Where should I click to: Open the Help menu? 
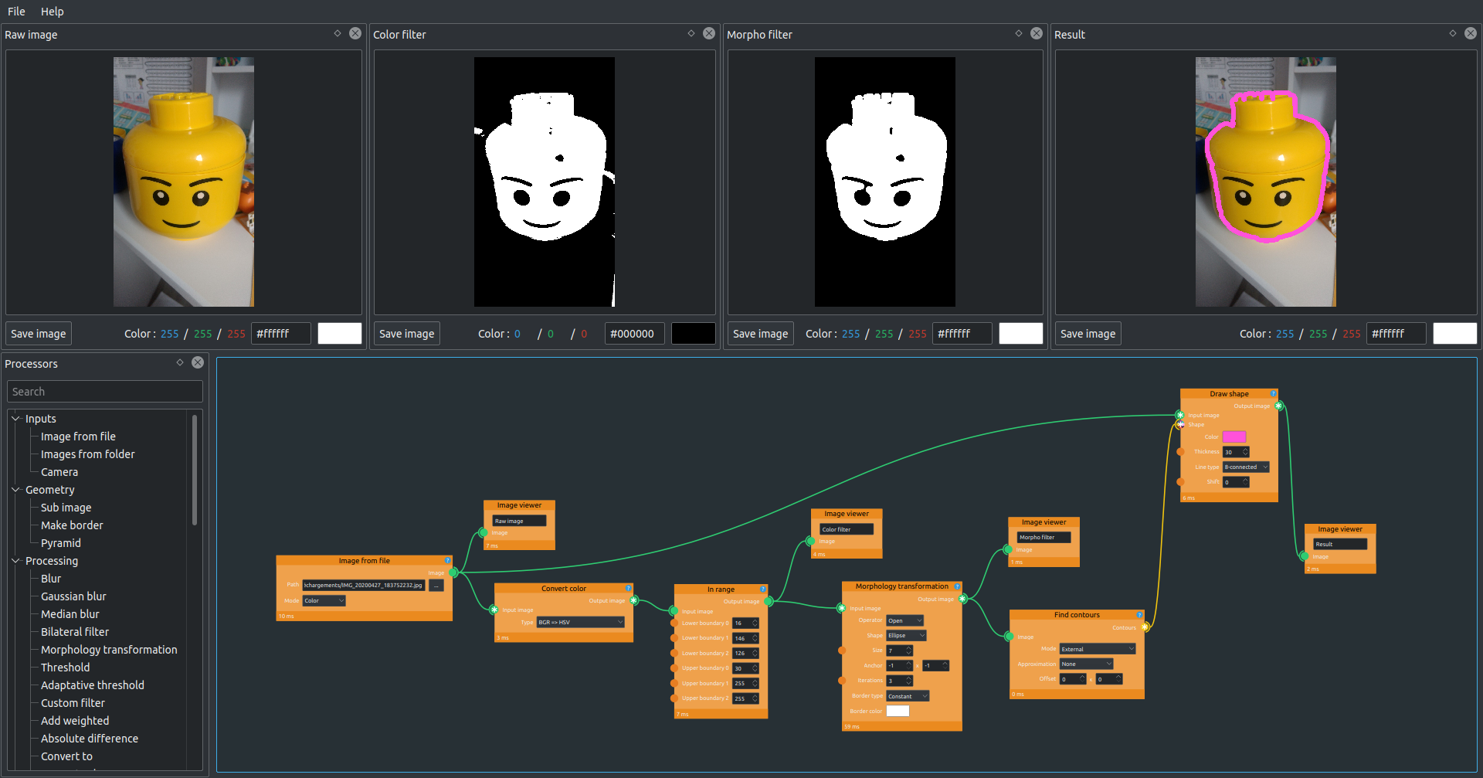[52, 12]
